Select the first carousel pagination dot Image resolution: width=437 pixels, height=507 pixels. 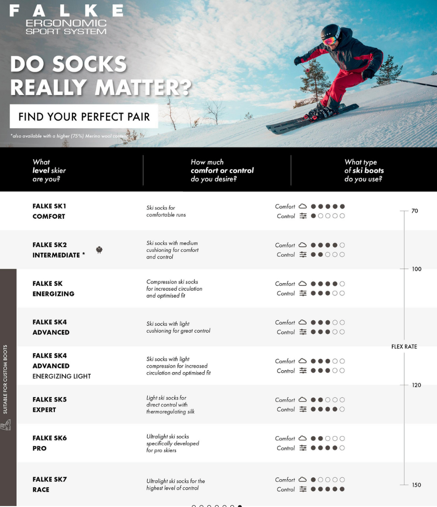(x=194, y=506)
